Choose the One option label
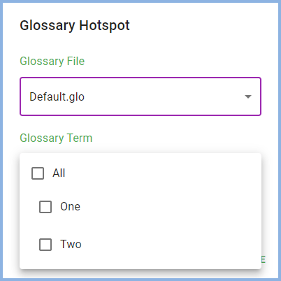281x281 pixels. [x=70, y=207]
